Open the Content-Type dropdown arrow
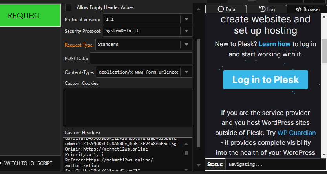 point(186,72)
